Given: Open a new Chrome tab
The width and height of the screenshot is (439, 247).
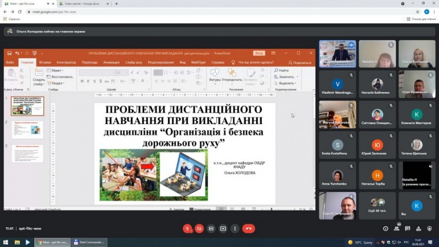Looking at the screenshot, I should [116, 3].
